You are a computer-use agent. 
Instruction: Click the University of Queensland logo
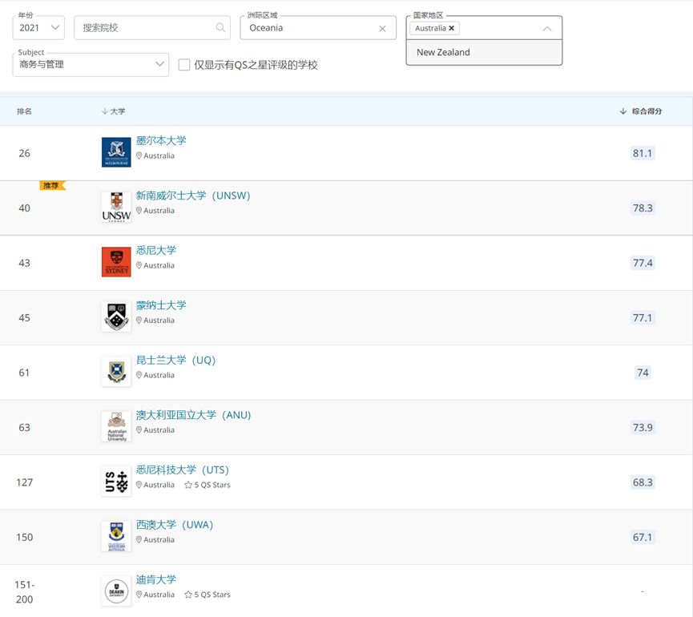tap(116, 372)
